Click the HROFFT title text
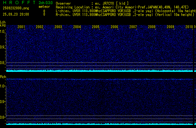This screenshot has width=196, height=128. 18,3
